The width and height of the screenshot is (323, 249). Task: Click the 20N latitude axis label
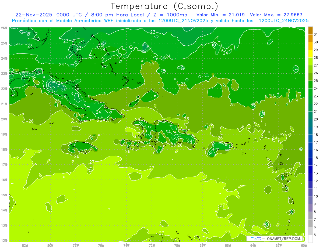click(4, 119)
